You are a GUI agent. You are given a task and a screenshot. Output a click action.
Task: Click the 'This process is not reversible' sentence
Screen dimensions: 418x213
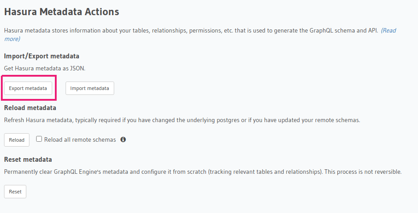coord(363,172)
